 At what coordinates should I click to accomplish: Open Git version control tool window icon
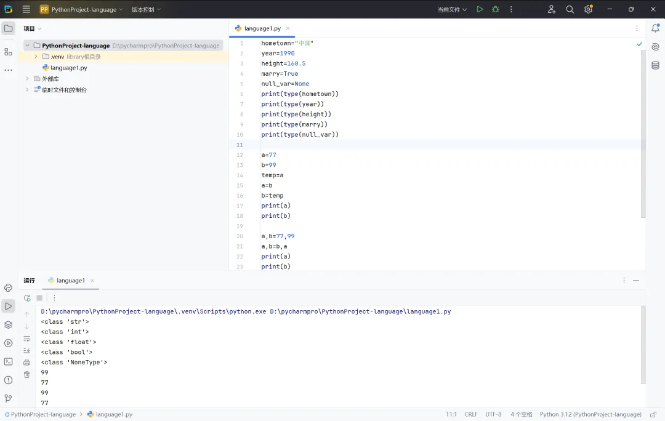[x=8, y=398]
